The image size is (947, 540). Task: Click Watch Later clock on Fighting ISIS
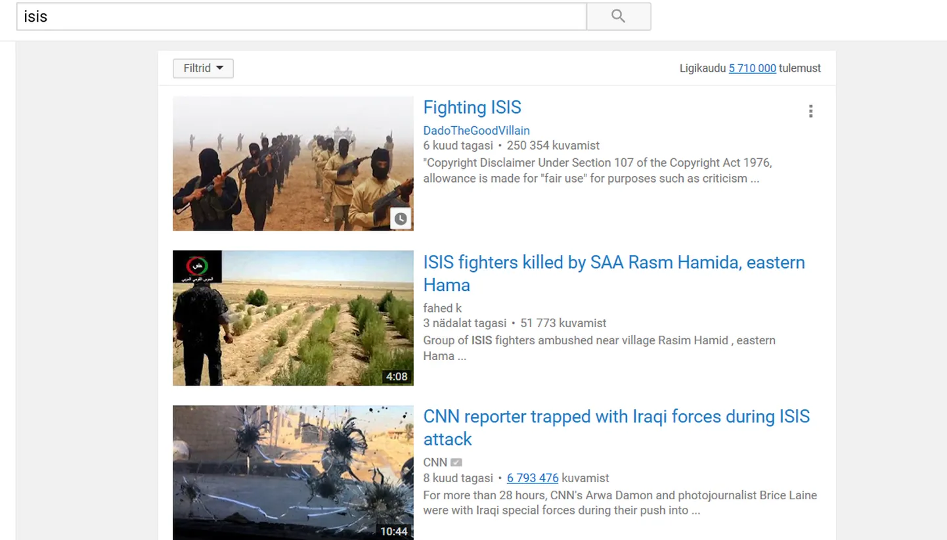(401, 219)
